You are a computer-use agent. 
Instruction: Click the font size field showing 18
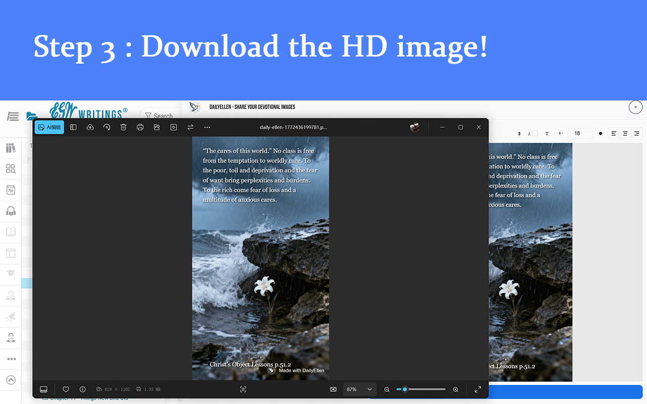coord(580,133)
